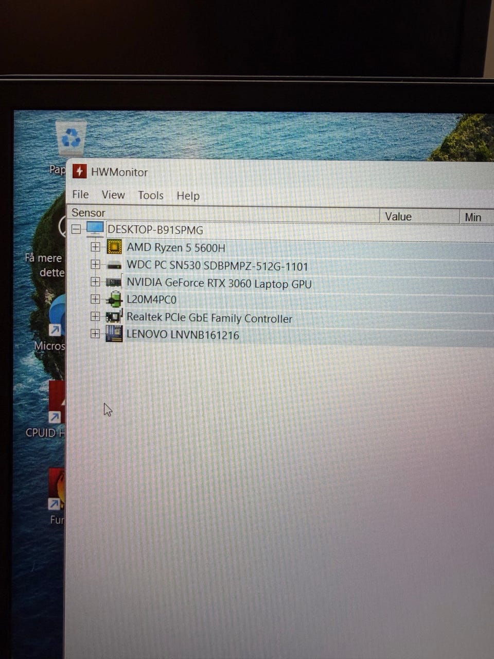The width and height of the screenshot is (494, 659).
Task: Click the DESKTOP-B91SPMG computer icon
Action: click(95, 229)
